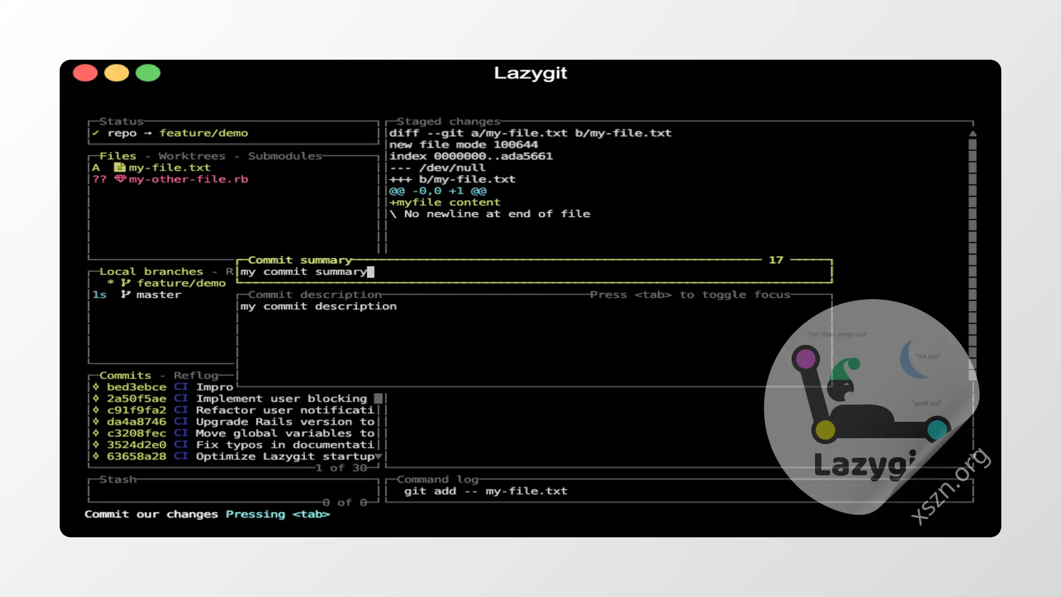Click the Commits panel scrollbar thumb

click(x=379, y=399)
